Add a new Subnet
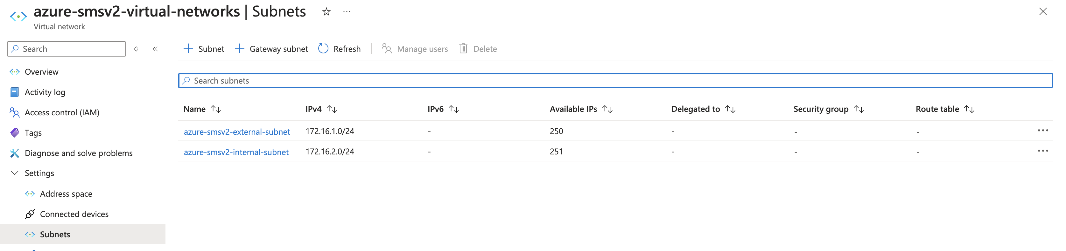1066x251 pixels. pyautogui.click(x=204, y=48)
